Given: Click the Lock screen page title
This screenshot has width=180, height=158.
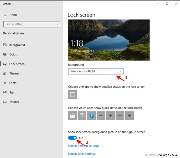Looking at the screenshot, I should click(x=82, y=15).
